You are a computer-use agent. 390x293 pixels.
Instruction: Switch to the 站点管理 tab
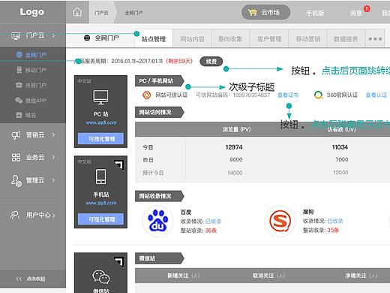coord(154,39)
